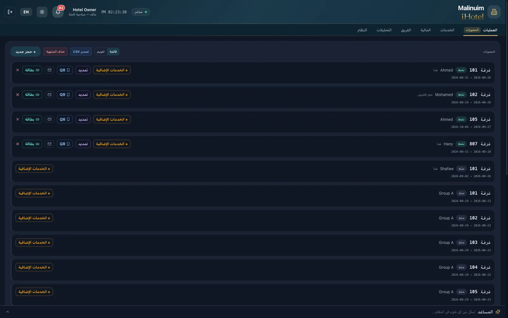This screenshot has height=318, width=508.
Task: Click export CSV (تصدير CSV) button
Action: click(81, 52)
